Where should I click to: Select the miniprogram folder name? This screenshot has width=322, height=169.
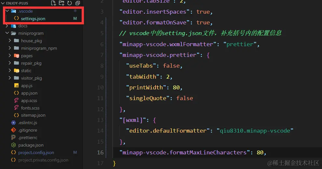click(31, 33)
